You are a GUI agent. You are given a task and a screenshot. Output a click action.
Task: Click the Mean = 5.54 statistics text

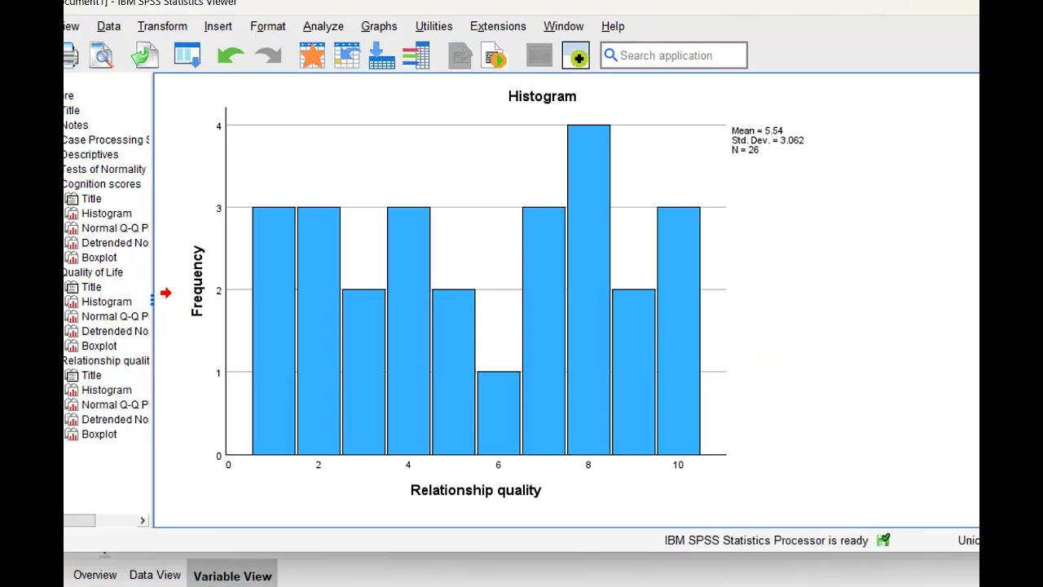point(757,130)
